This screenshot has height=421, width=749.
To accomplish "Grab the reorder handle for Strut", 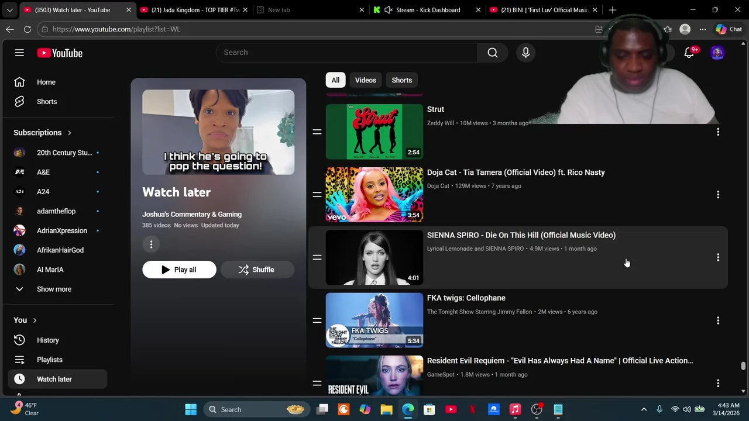I will click(317, 132).
